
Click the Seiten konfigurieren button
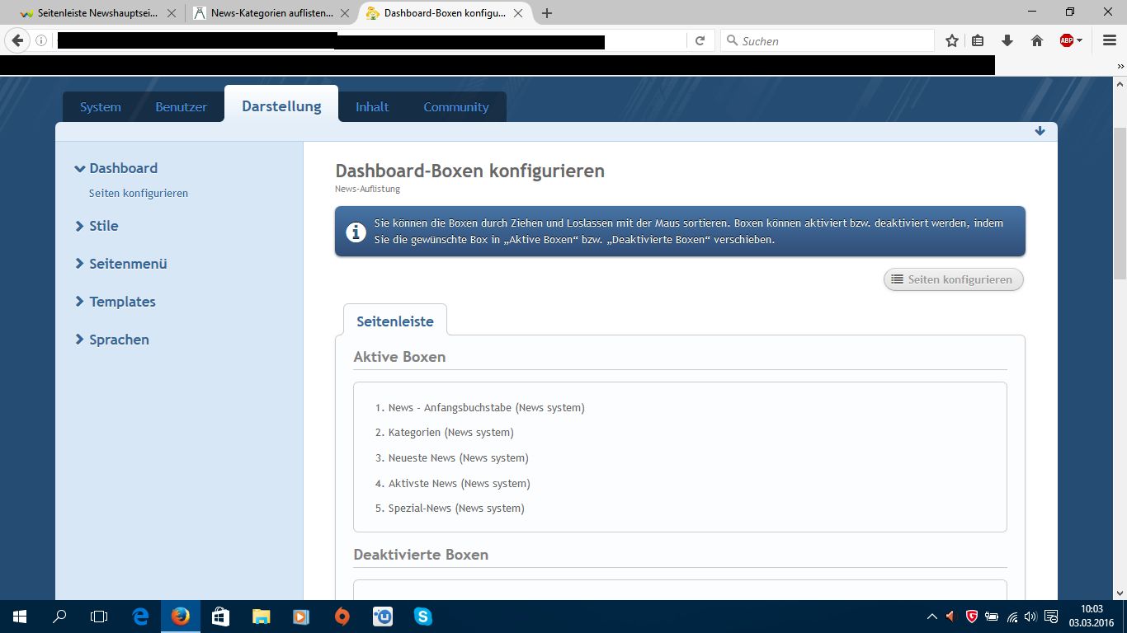pyautogui.click(x=953, y=279)
